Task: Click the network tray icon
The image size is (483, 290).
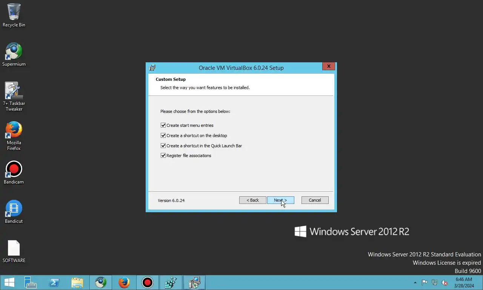Action: click(435, 282)
